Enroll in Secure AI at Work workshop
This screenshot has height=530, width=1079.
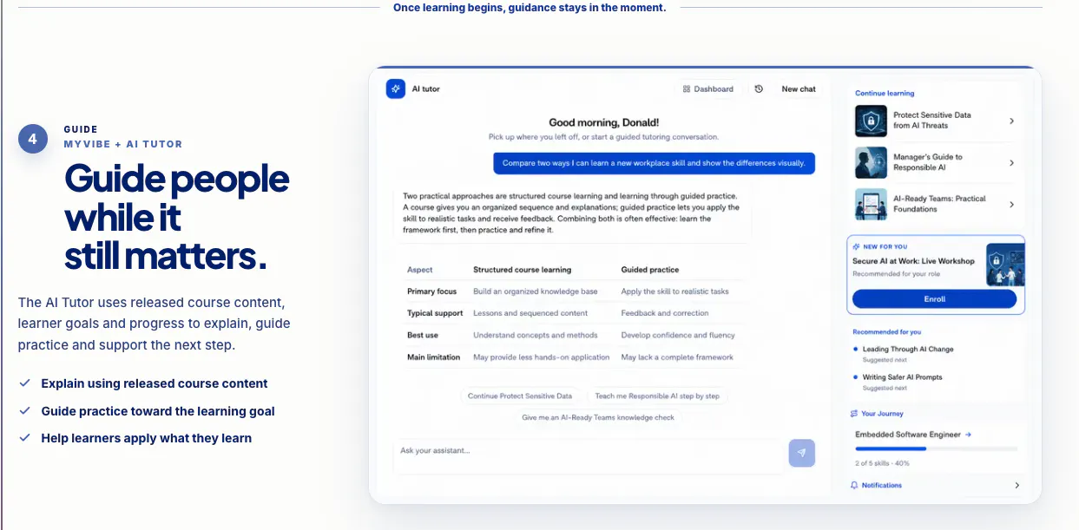pos(934,299)
